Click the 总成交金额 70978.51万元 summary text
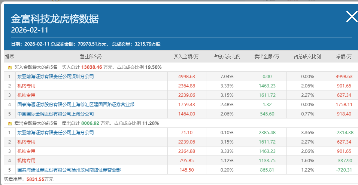 point(80,44)
